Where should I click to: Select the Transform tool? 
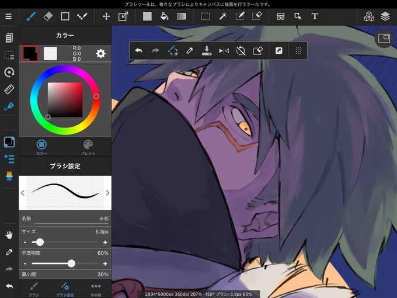123,16
